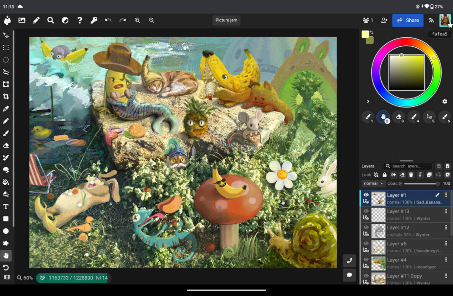Screen dimensions: 453x296
Task: Open the broadcast feed icon
Action: coord(431,20)
